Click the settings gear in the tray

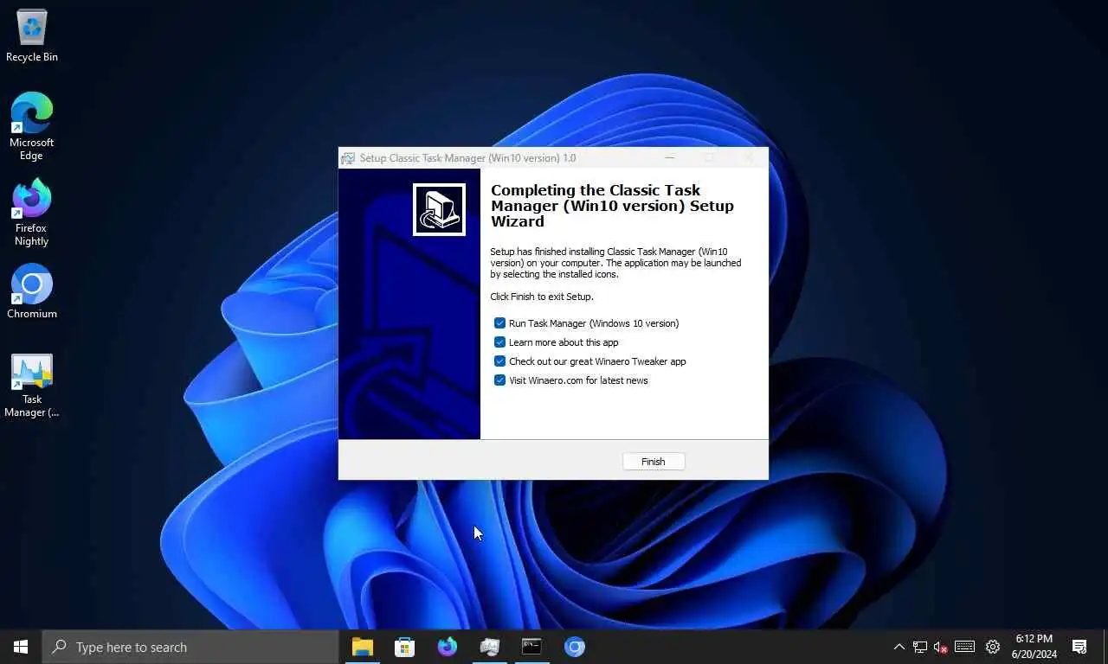coord(993,647)
